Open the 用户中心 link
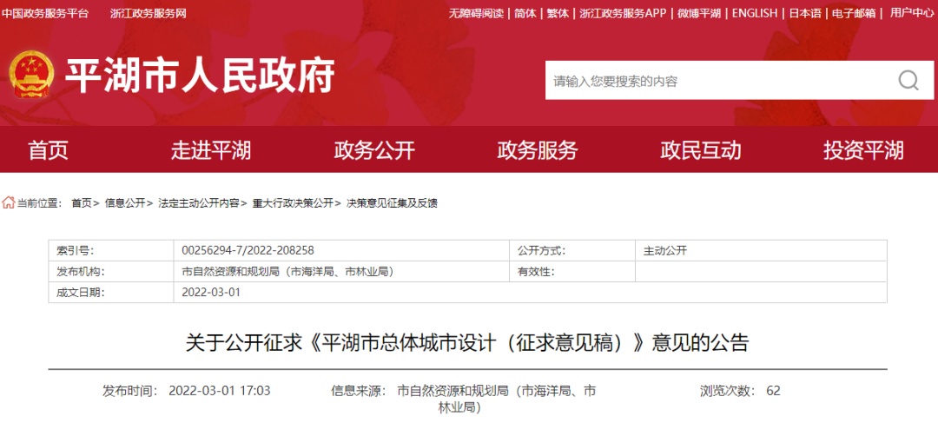The image size is (938, 423). [912, 13]
